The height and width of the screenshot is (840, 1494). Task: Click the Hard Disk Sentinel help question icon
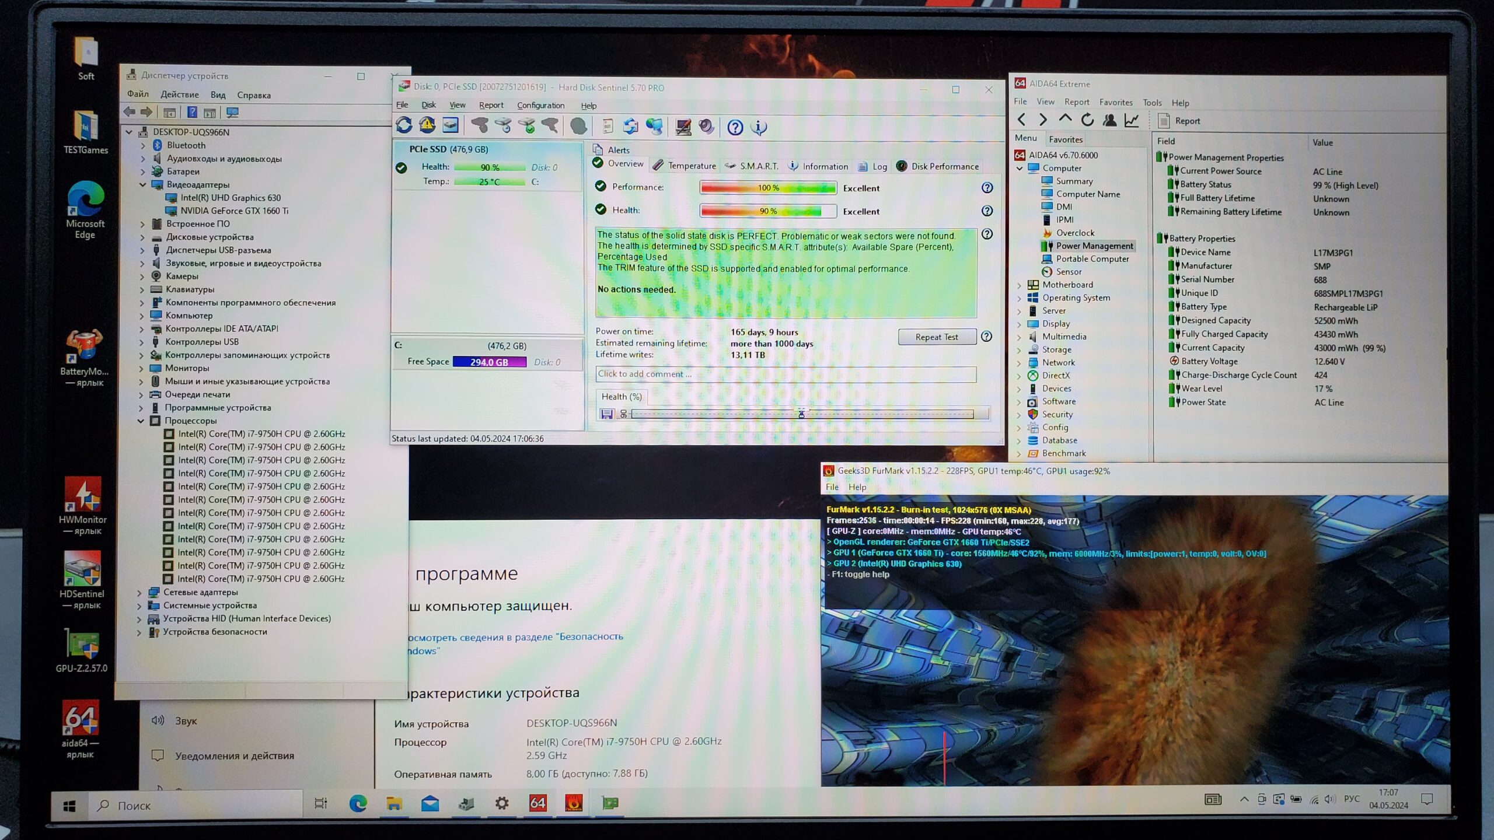coord(735,127)
